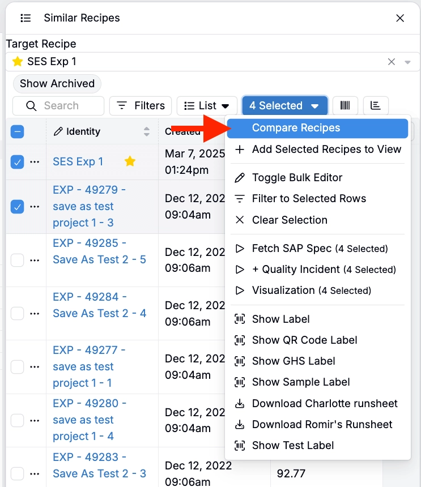The width and height of the screenshot is (421, 487).
Task: Choose Toggle Bulk Editor menu option
Action: coord(297,177)
